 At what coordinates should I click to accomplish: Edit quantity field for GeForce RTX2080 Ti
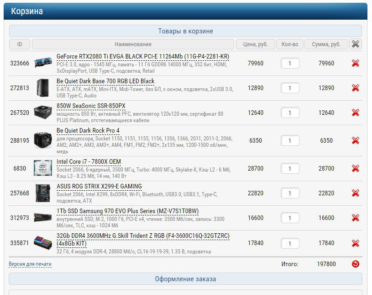[x=290, y=64]
